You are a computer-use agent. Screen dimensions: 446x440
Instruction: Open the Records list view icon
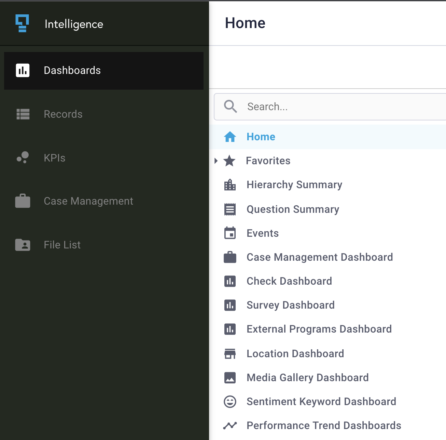pos(22,114)
